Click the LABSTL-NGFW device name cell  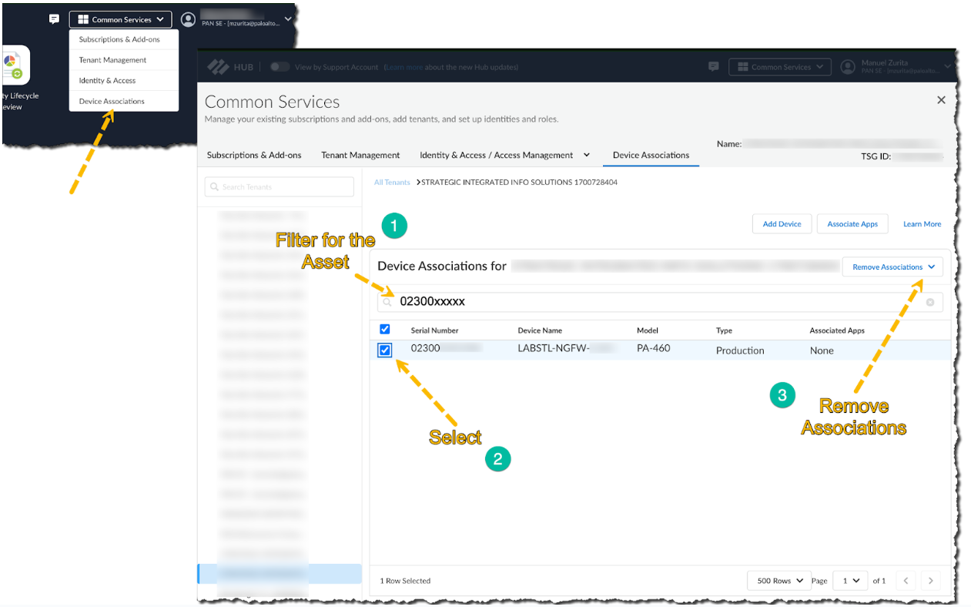(x=567, y=348)
